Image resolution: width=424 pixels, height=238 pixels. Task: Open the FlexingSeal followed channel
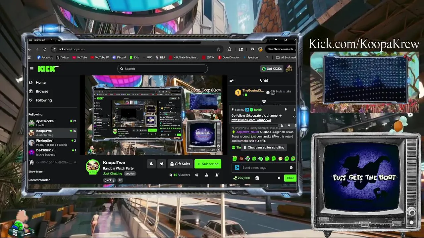coord(52,142)
